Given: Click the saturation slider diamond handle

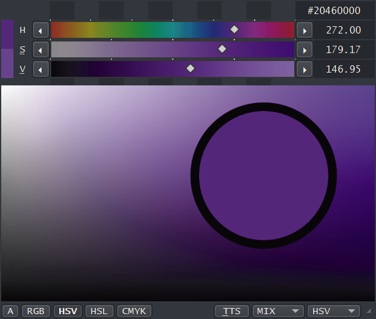Looking at the screenshot, I should (x=222, y=49).
